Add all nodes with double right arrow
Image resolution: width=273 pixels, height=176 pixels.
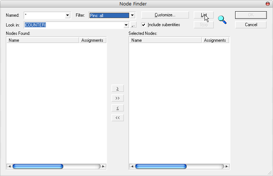click(117, 98)
